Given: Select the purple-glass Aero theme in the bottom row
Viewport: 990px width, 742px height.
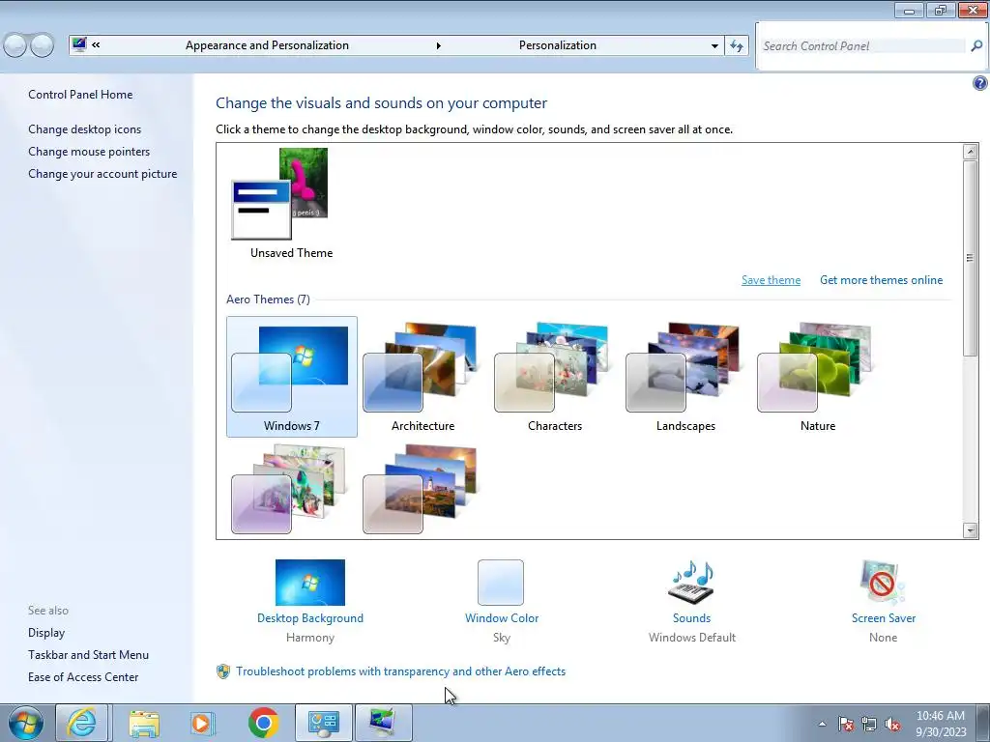Looking at the screenshot, I should pos(289,490).
